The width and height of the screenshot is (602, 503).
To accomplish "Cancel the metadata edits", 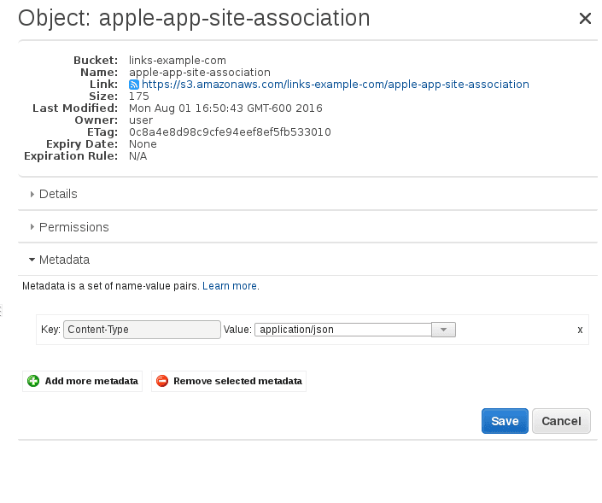I will (561, 421).
